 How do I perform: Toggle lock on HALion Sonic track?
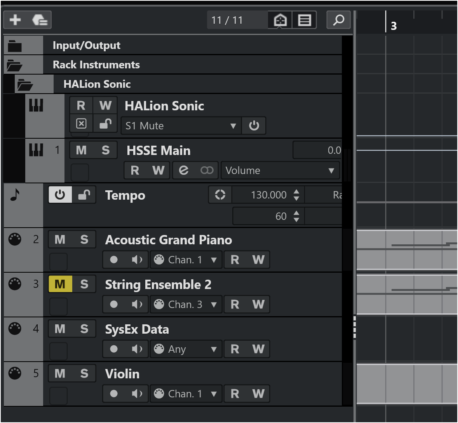(x=105, y=124)
